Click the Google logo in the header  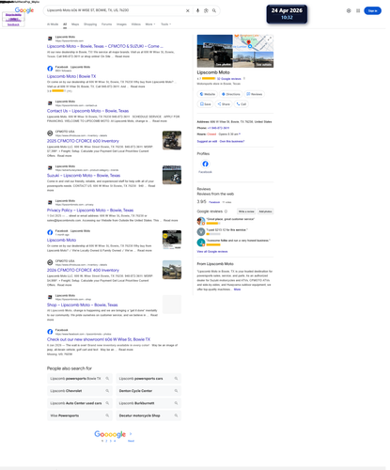tap(24, 10)
